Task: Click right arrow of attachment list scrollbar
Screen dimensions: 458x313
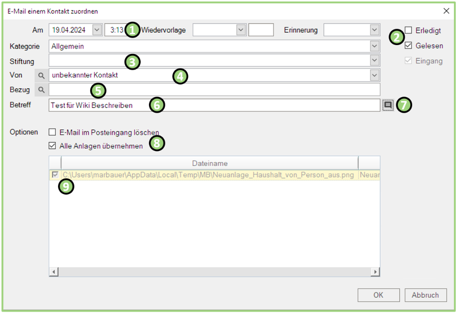Action: pos(376,272)
